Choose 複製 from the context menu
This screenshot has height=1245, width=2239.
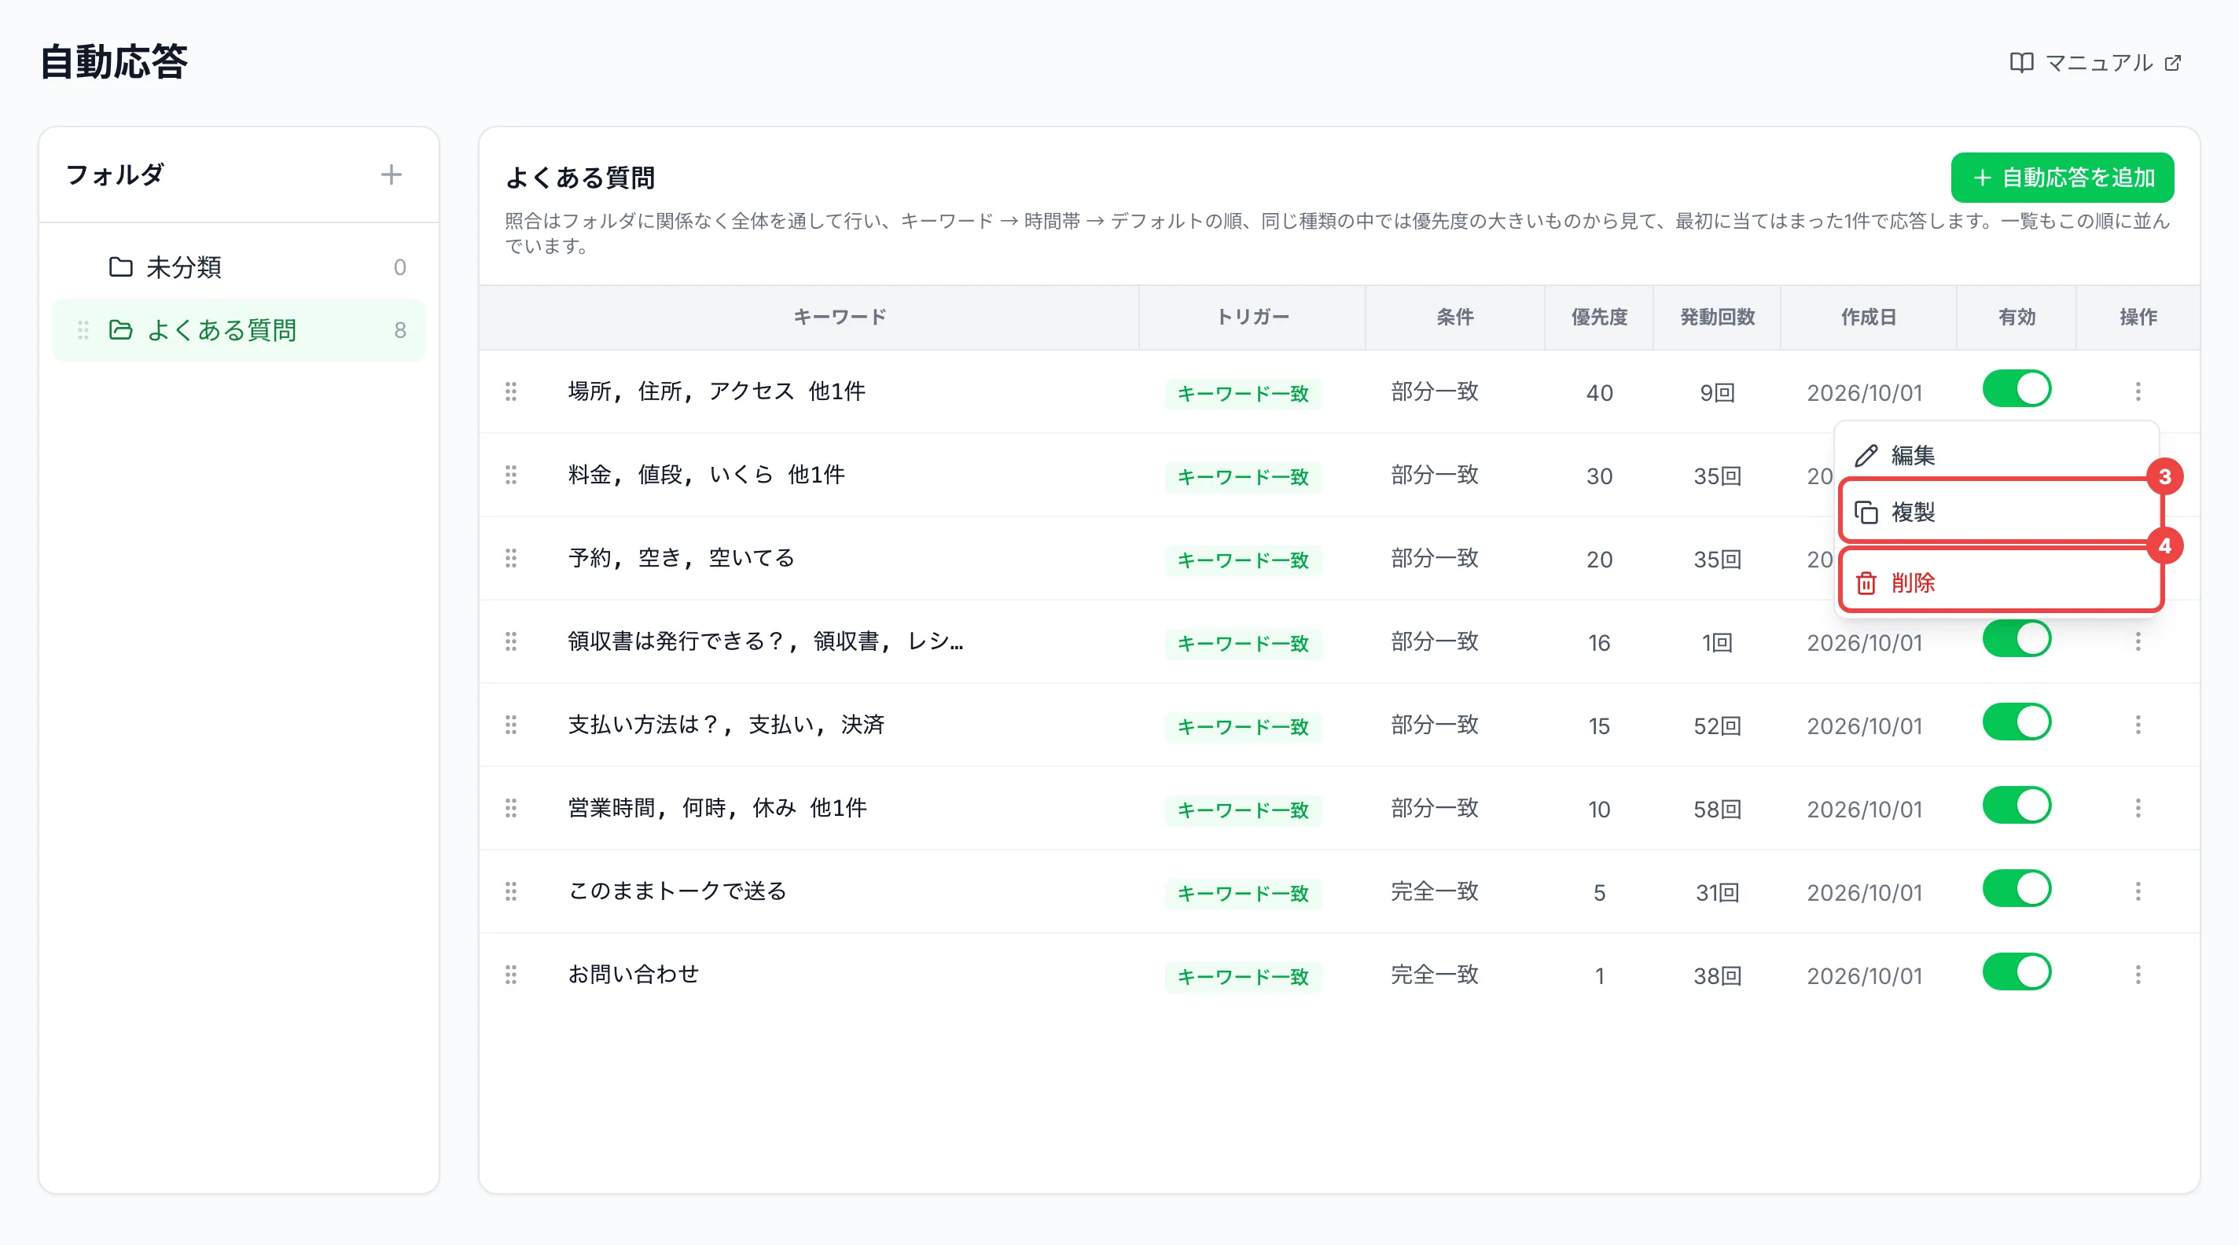pyautogui.click(x=2000, y=512)
